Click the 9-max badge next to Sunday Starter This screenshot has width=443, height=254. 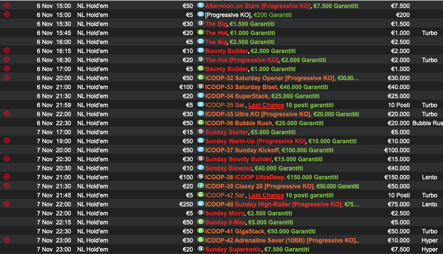(x=201, y=132)
